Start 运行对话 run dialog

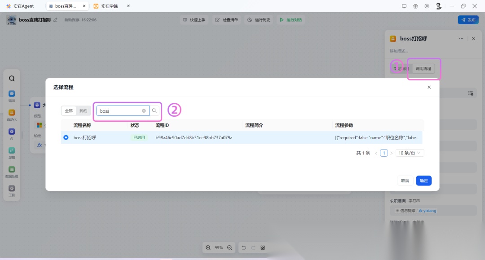[x=291, y=20]
